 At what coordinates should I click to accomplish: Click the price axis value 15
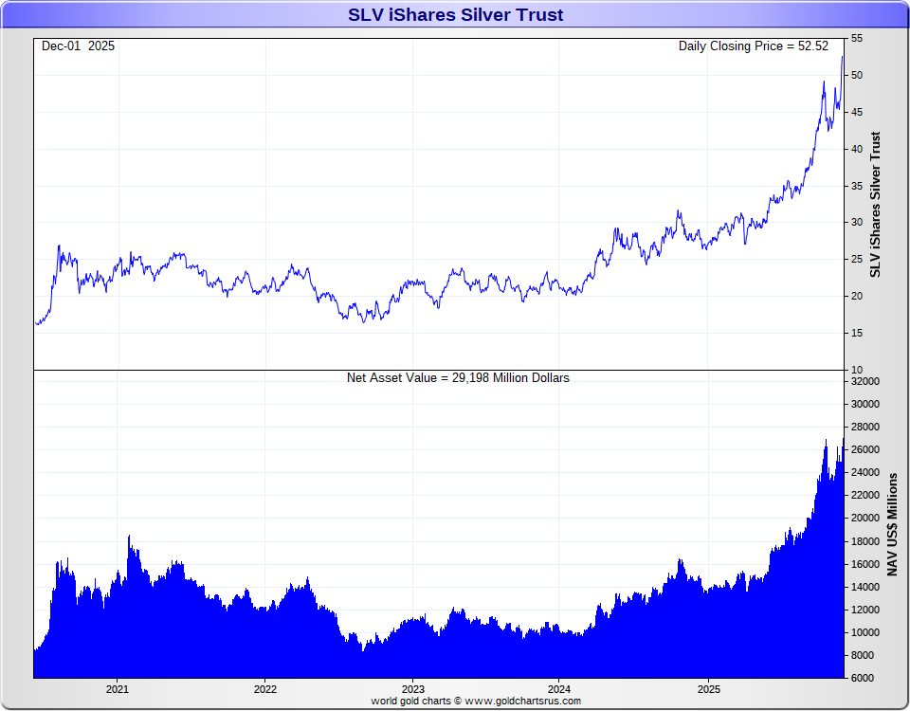pos(857,333)
